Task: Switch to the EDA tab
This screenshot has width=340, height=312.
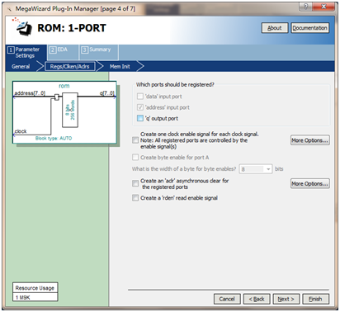Action: [x=63, y=52]
